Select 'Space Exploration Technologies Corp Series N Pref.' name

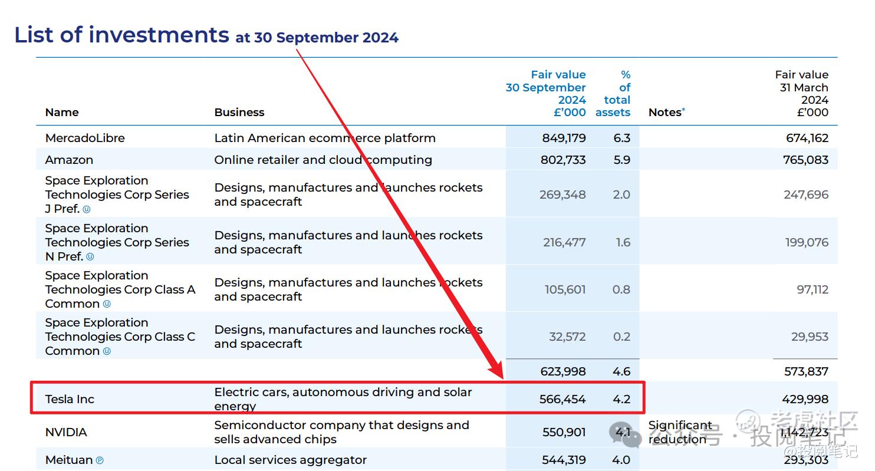click(x=117, y=242)
